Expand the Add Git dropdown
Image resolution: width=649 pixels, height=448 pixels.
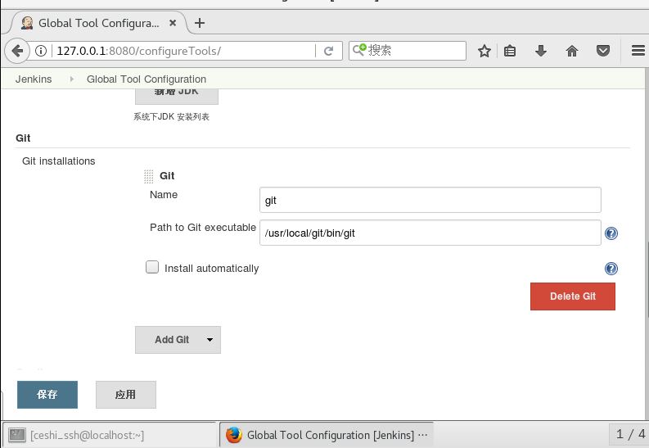pos(210,340)
